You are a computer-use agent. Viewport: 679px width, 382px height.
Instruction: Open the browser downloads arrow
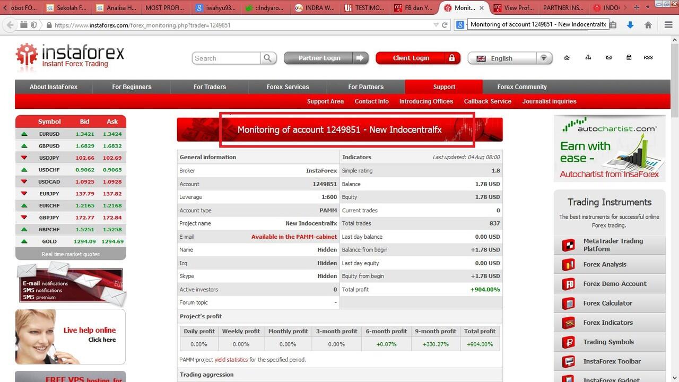[630, 25]
